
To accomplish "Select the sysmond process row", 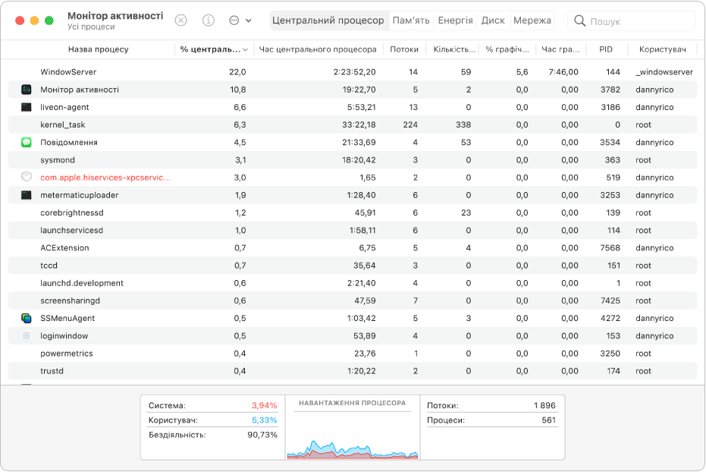I will 353,160.
